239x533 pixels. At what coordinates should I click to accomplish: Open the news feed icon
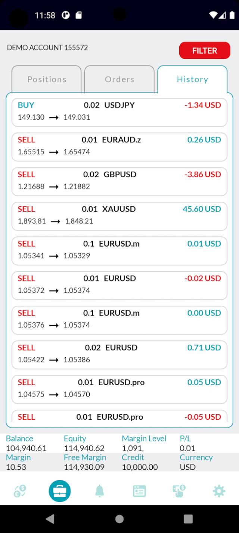pos(139,491)
